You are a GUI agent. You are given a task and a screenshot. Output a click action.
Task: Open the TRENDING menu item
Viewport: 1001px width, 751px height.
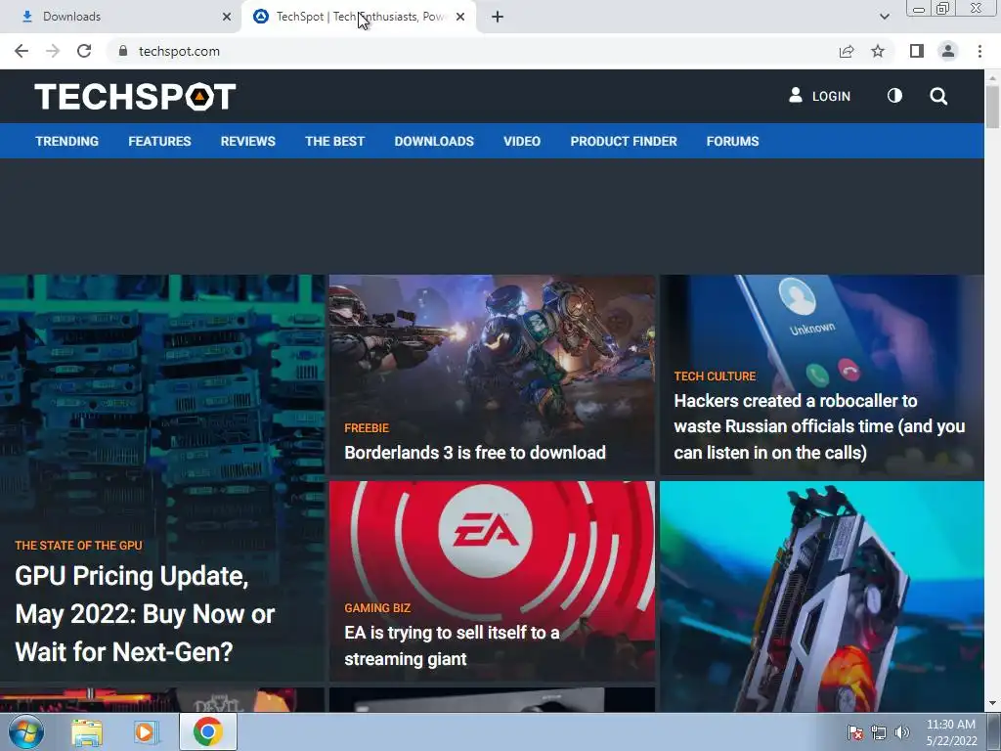(x=67, y=141)
